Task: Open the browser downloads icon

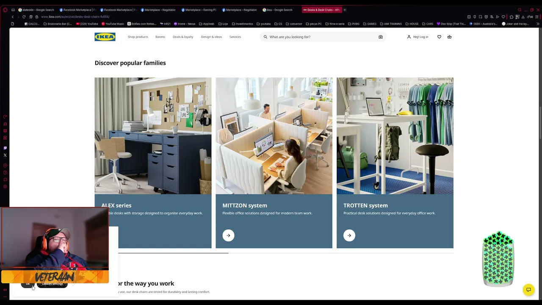Action: pos(523,17)
